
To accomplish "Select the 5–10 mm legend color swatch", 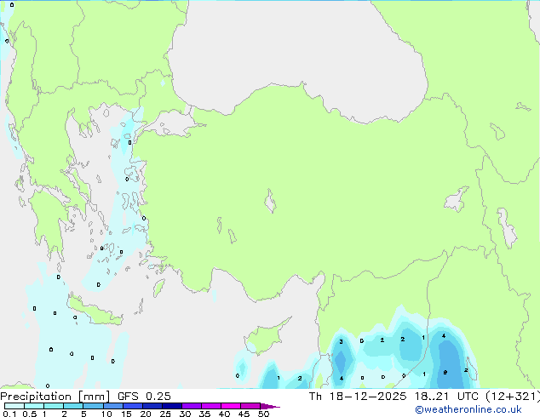I will tap(93, 406).
